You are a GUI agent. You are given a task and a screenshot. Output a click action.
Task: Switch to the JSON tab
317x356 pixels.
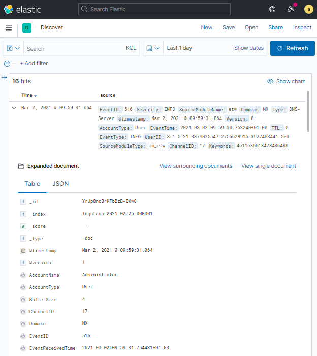coord(60,184)
